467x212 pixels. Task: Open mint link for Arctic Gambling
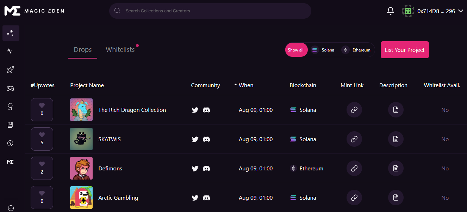(x=354, y=198)
